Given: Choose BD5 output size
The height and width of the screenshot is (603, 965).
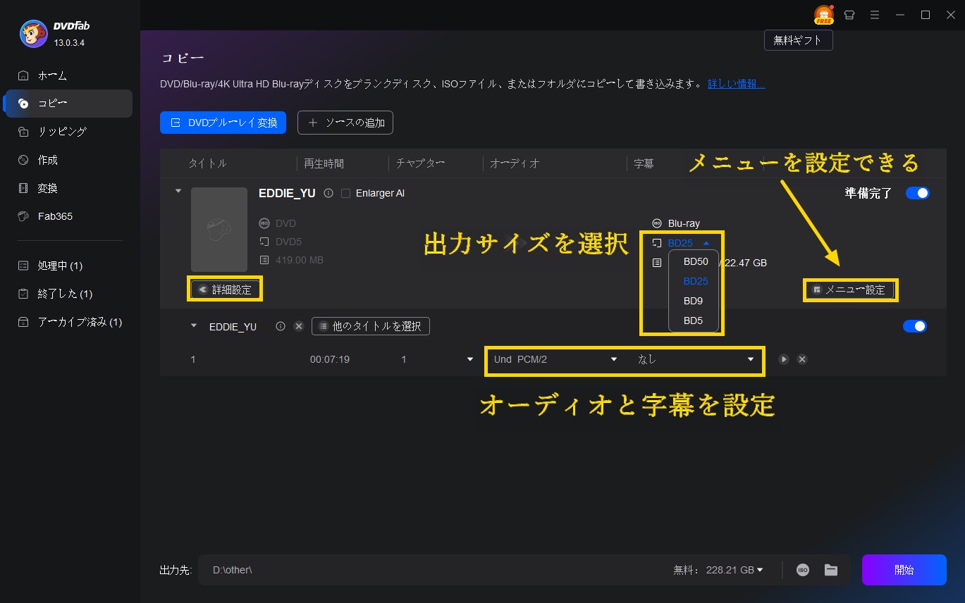Looking at the screenshot, I should click(693, 321).
